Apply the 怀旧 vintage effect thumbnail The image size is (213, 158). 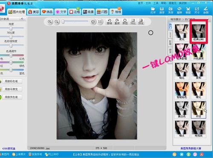199,110
